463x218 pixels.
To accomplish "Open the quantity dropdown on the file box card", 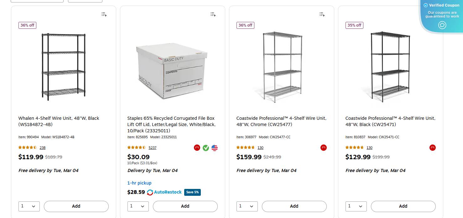I will pyautogui.click(x=138, y=206).
